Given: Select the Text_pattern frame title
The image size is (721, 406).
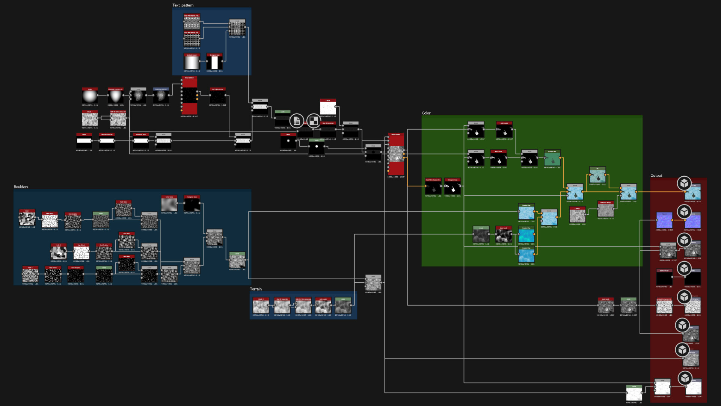Looking at the screenshot, I should click(183, 5).
